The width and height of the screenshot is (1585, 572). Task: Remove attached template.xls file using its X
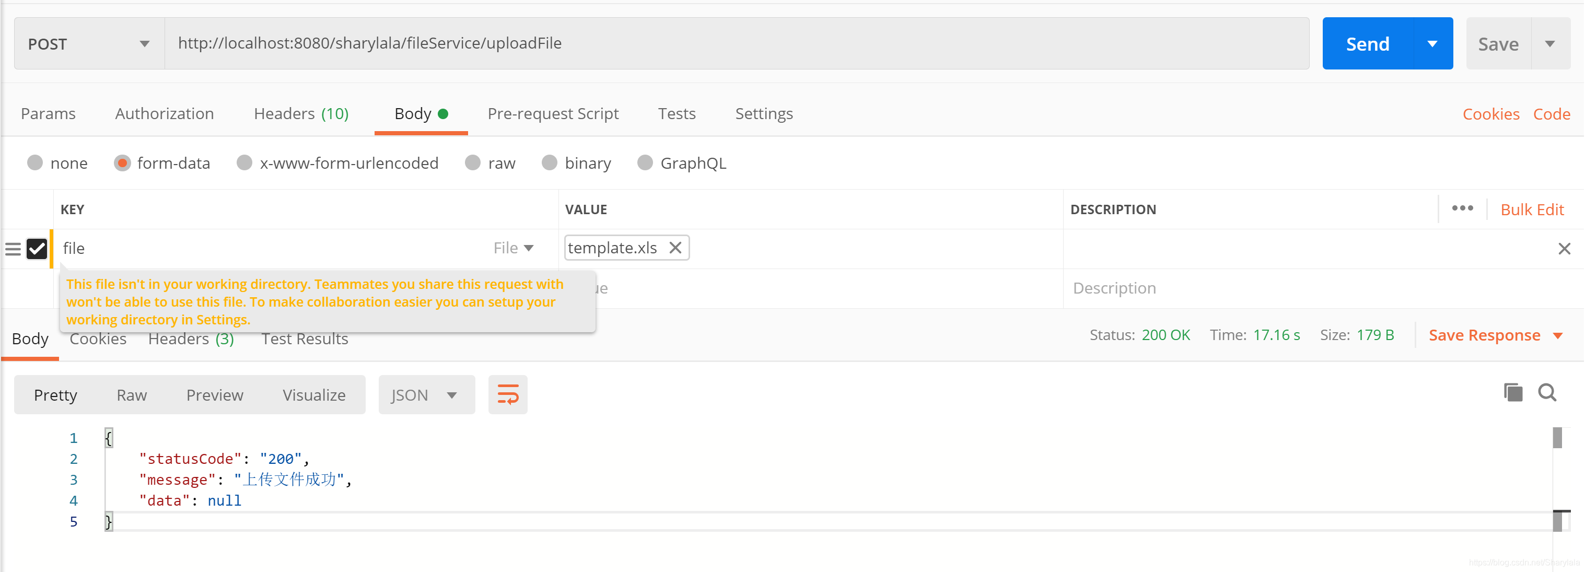pos(675,248)
